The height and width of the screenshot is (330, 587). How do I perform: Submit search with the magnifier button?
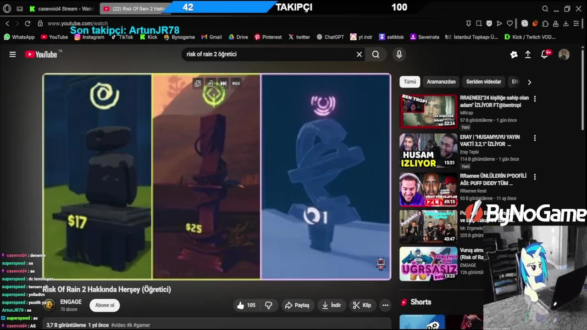pos(376,55)
